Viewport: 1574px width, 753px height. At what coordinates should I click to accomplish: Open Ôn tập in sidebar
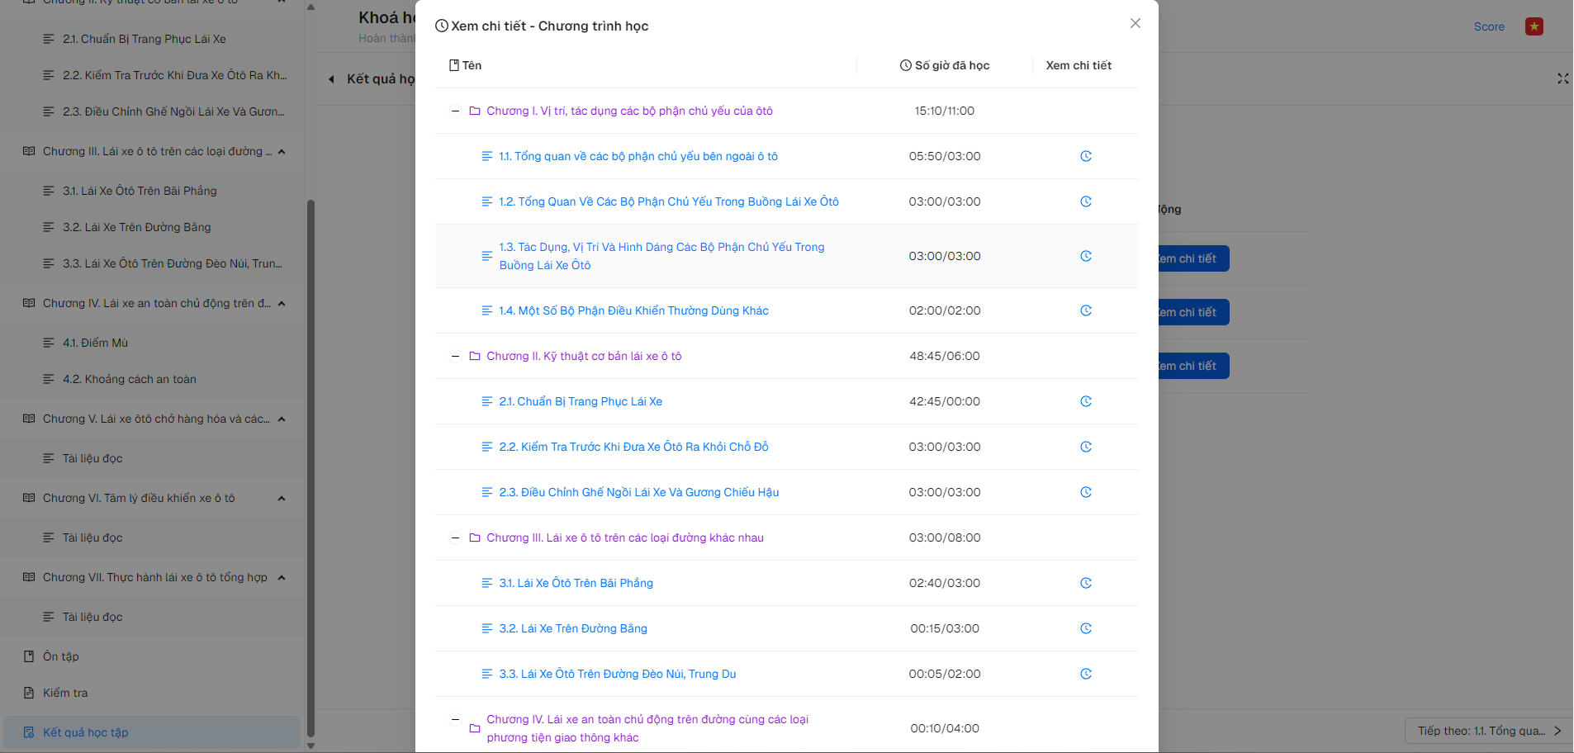[x=61, y=656]
